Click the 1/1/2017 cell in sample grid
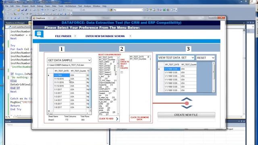Viewport: 258px width, 145px height. click(62, 89)
